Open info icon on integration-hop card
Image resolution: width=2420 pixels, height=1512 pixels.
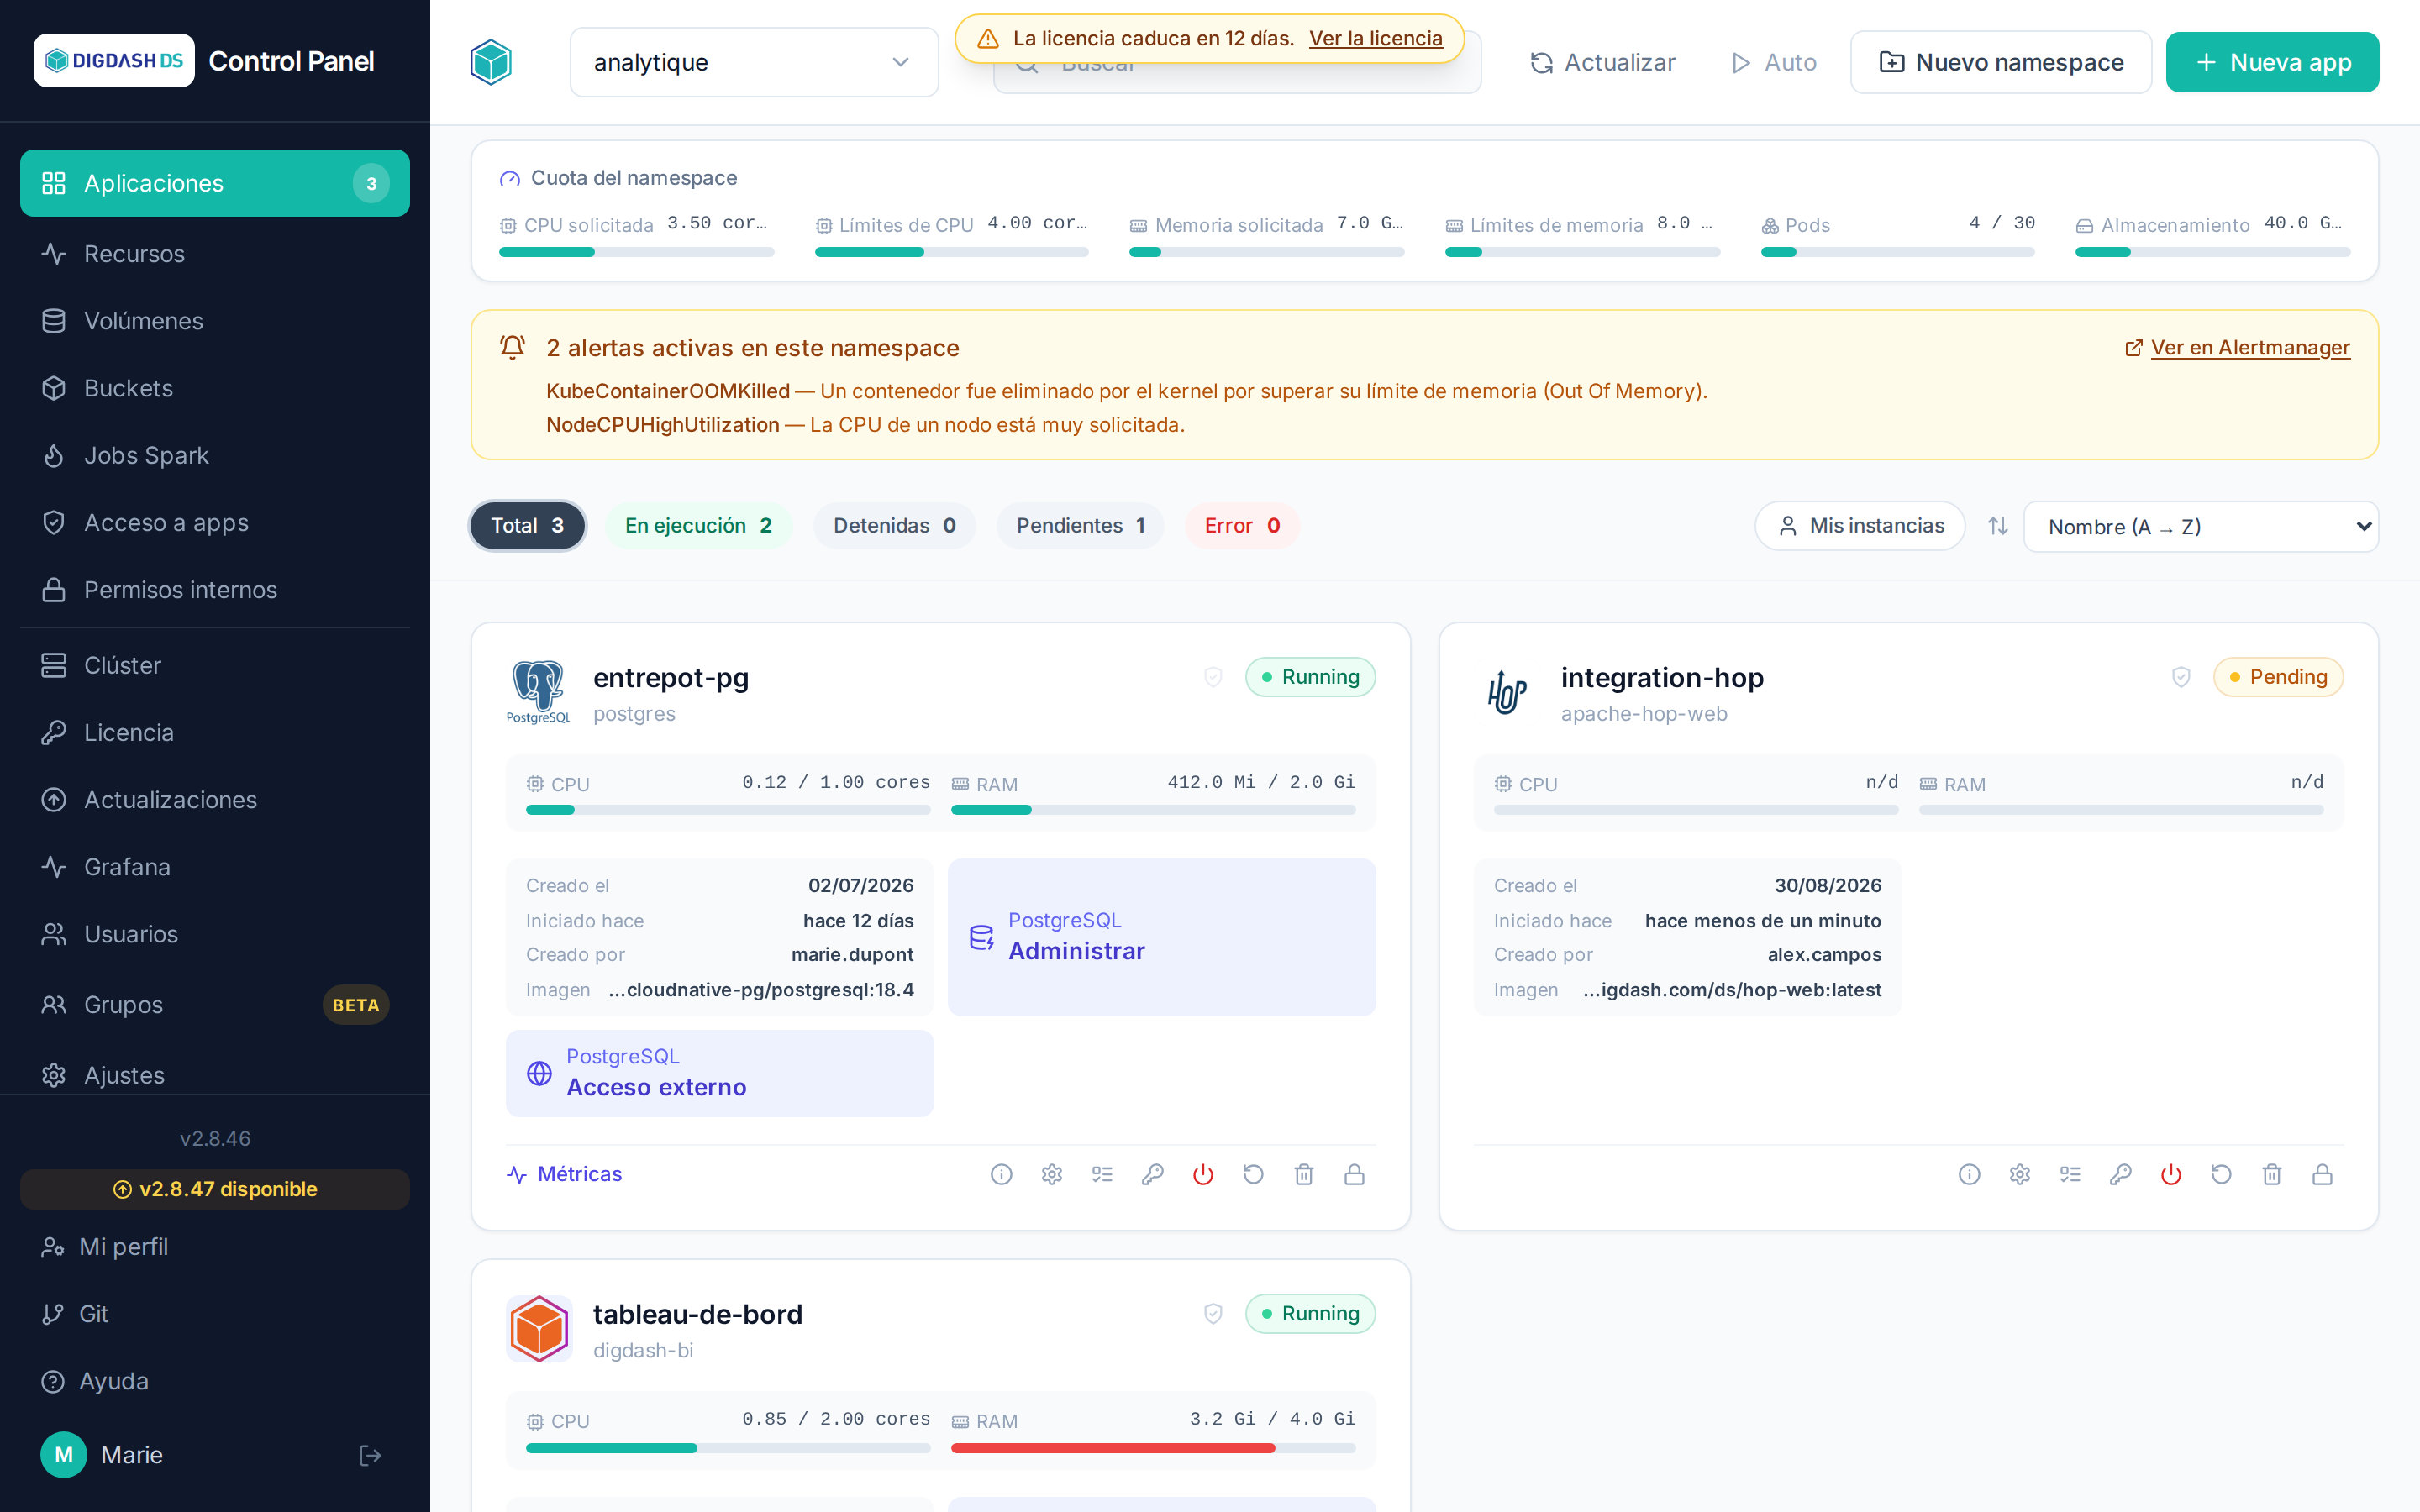(1969, 1174)
